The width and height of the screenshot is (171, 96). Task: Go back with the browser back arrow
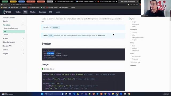[x=2, y=5]
